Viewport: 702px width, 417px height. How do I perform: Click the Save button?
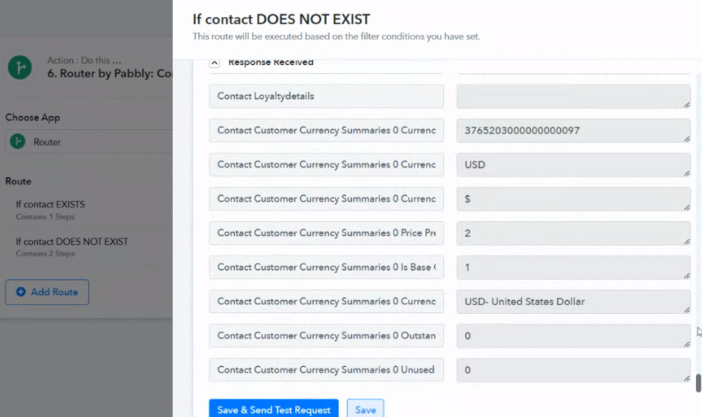pos(366,410)
